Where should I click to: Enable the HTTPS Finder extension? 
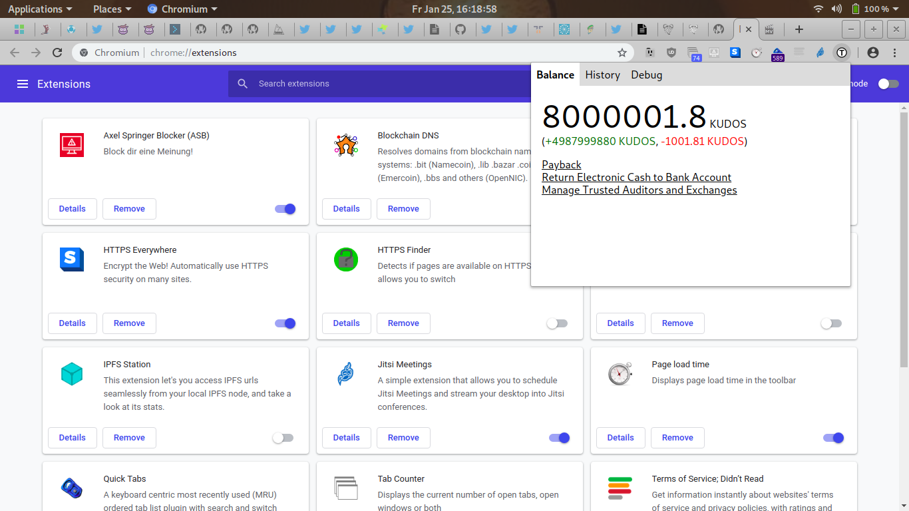(558, 323)
